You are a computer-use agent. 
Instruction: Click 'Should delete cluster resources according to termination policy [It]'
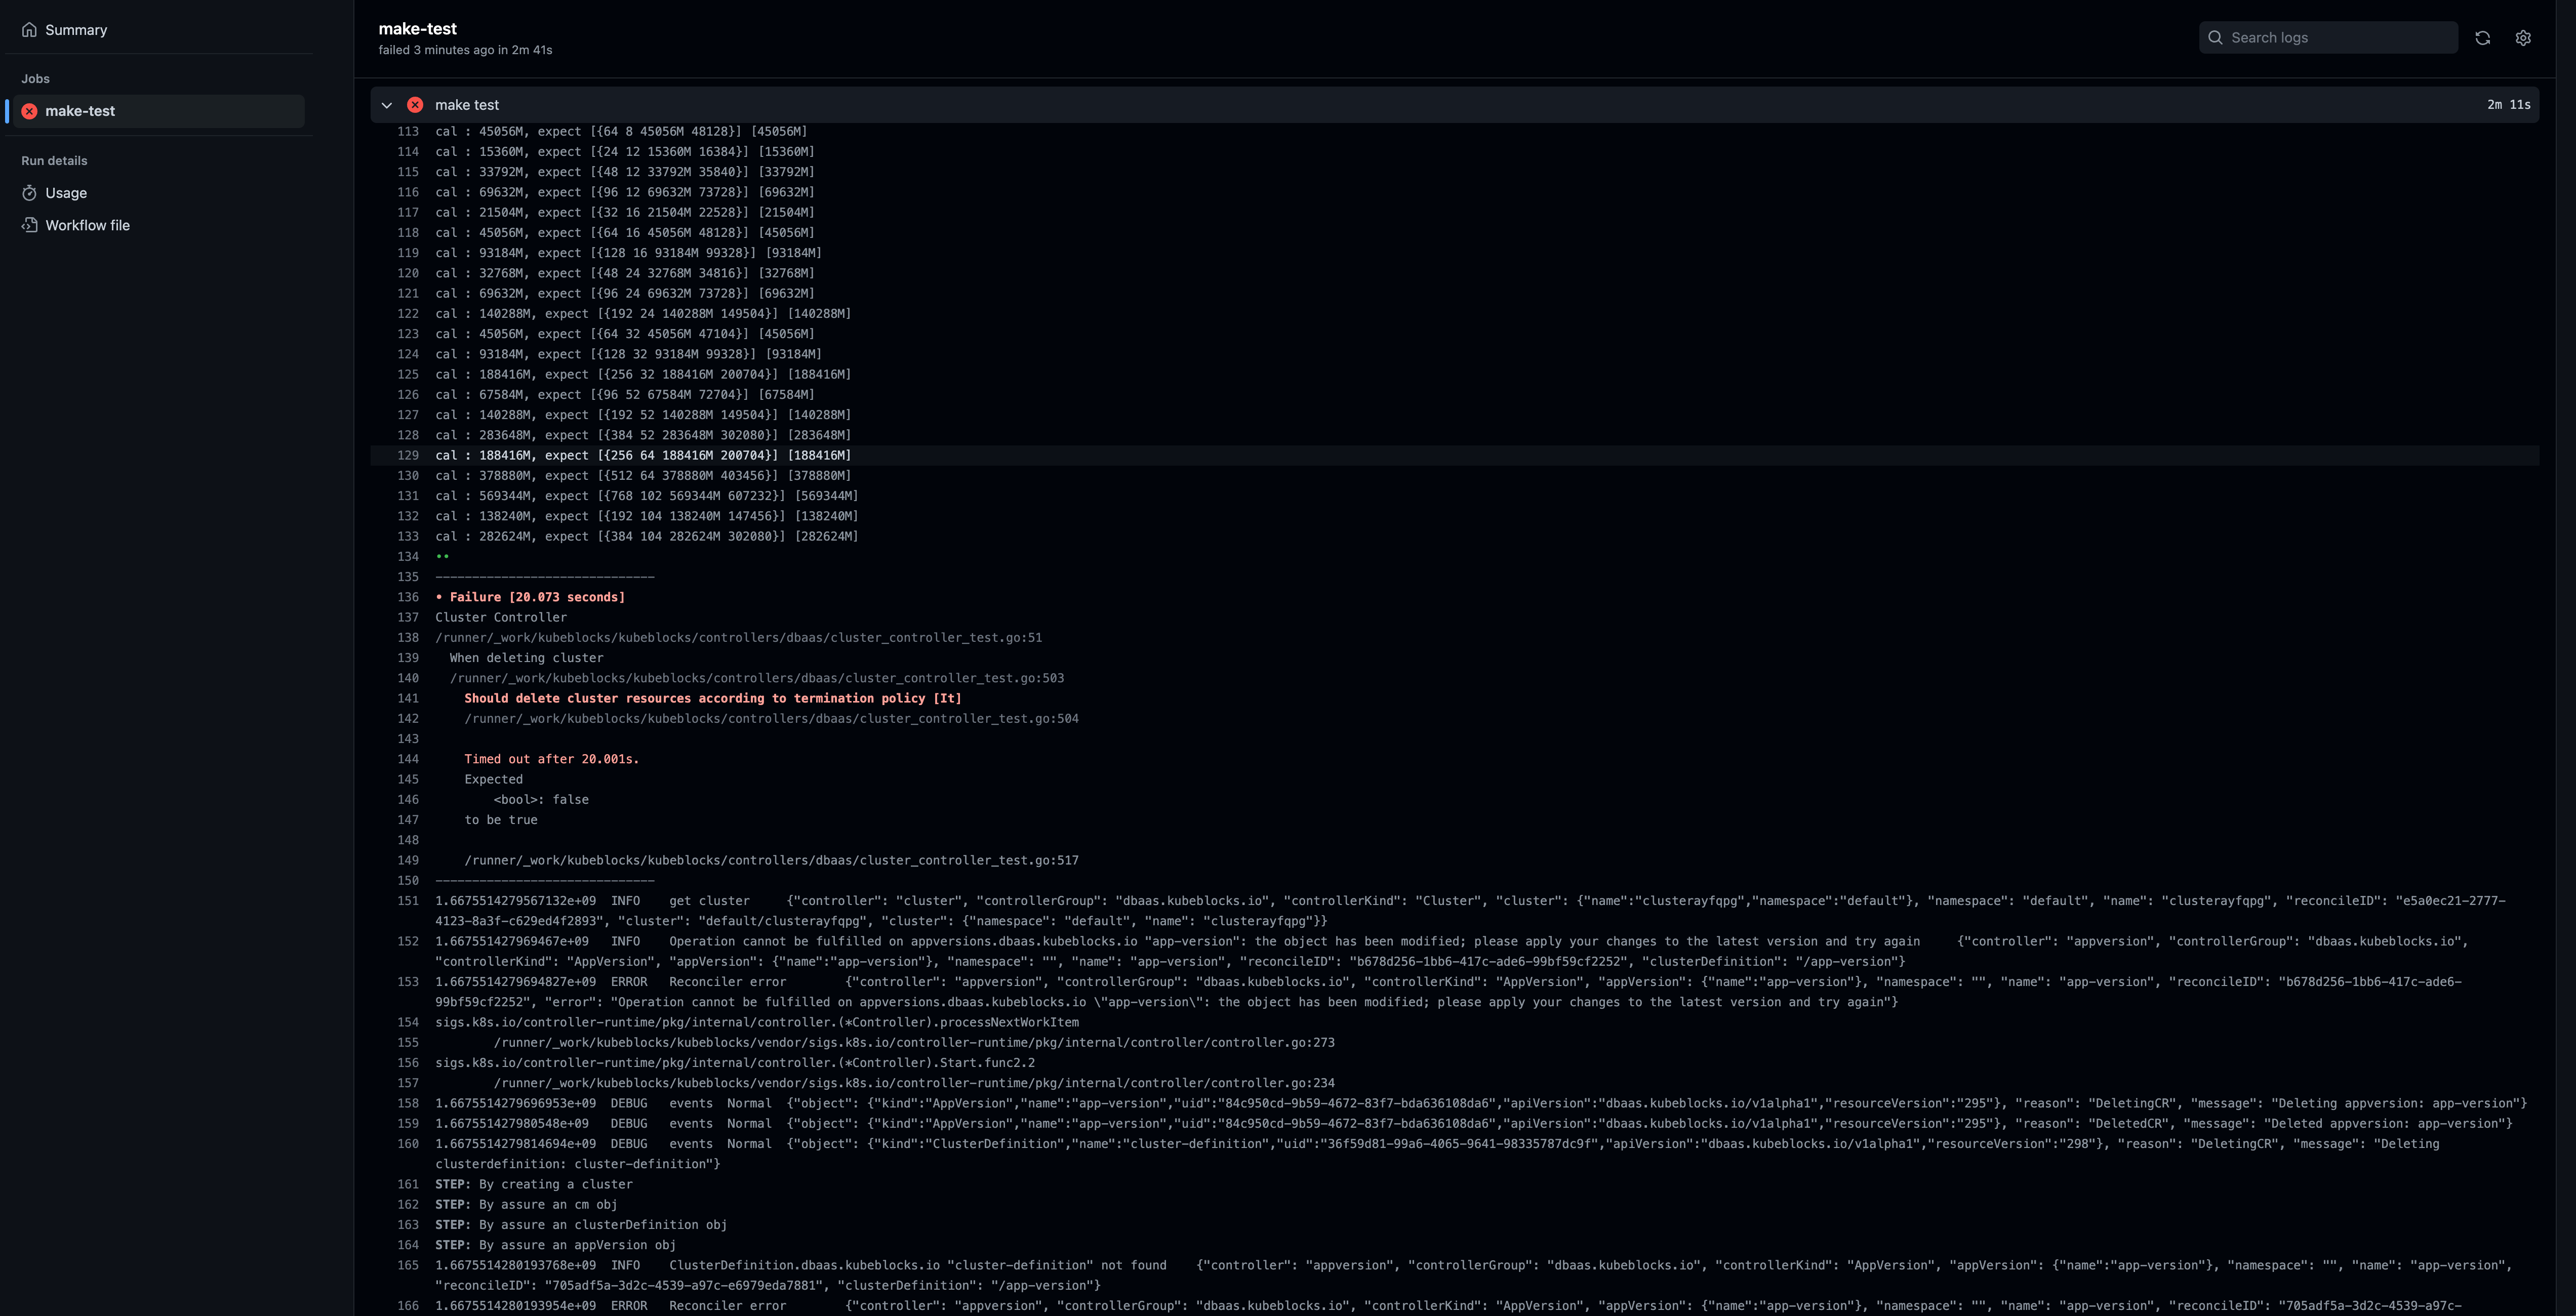(712, 698)
